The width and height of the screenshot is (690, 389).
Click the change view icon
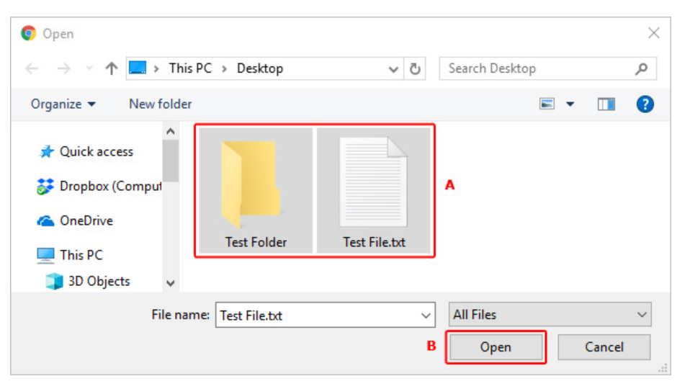548,104
